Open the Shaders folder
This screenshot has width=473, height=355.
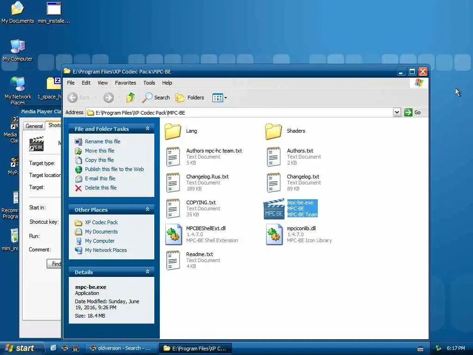click(x=273, y=131)
